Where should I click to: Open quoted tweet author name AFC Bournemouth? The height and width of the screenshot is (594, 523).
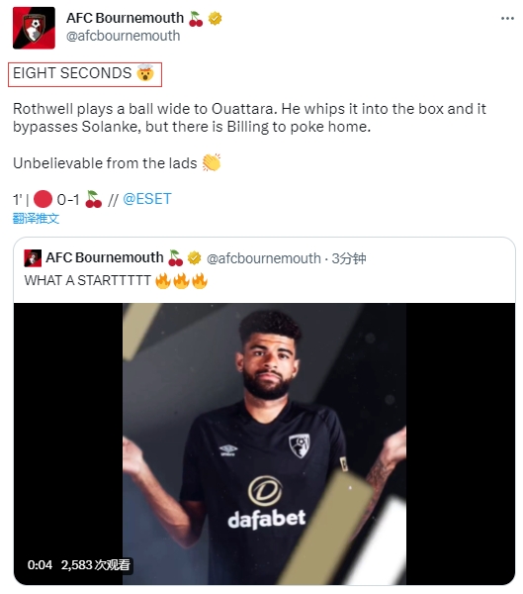105,257
